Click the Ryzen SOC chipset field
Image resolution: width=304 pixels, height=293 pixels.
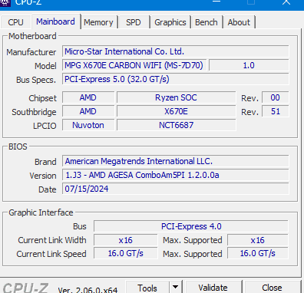[177, 97]
